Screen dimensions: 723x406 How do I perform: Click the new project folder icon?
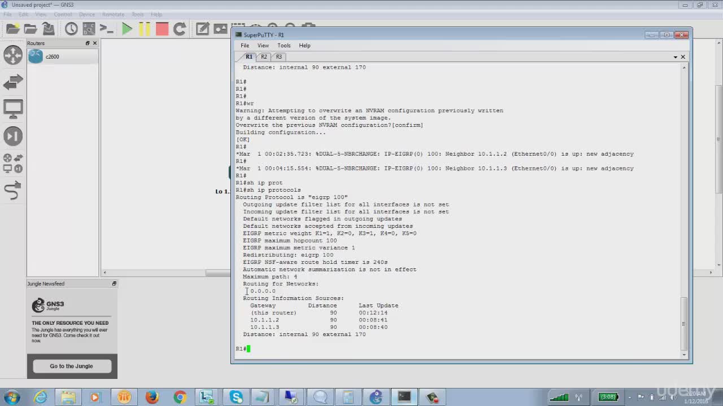tap(12, 29)
